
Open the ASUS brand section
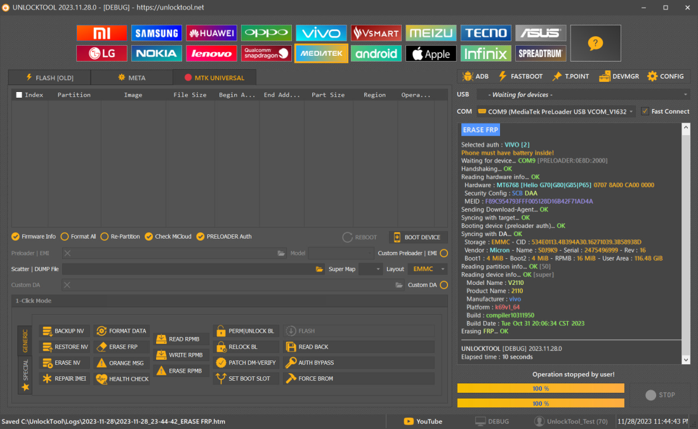[x=541, y=33]
